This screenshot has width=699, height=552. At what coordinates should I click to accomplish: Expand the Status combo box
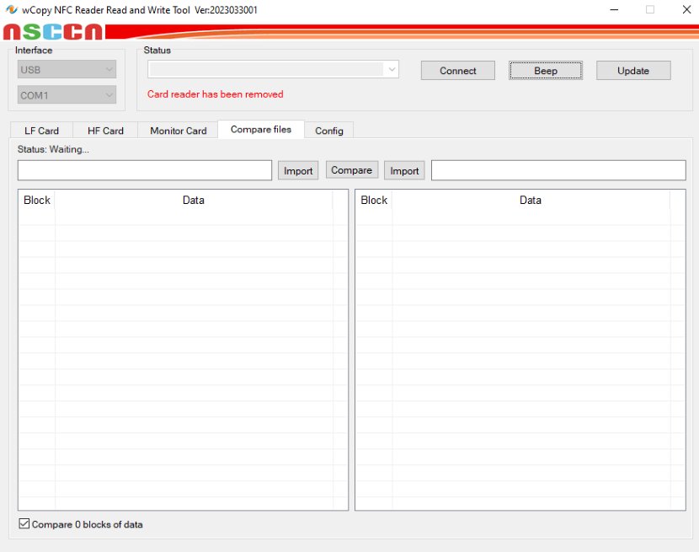click(x=273, y=70)
